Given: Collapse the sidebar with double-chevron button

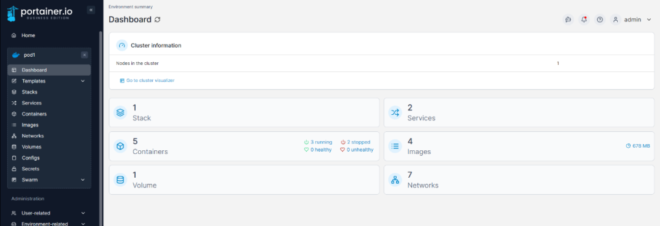Looking at the screenshot, I should pos(91,10).
